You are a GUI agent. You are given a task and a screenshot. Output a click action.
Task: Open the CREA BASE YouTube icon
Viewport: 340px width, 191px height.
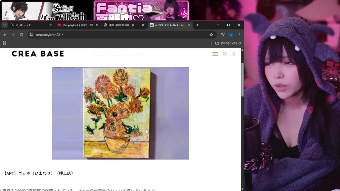tap(234, 54)
